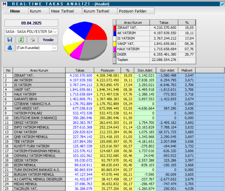The height and width of the screenshot is (191, 225).
Task: Select the Hisse tab
Action: point(15,11)
